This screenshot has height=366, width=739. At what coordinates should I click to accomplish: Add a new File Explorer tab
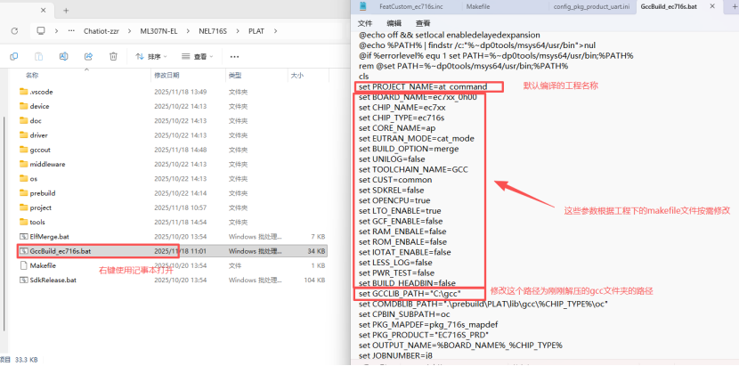[x=66, y=11]
